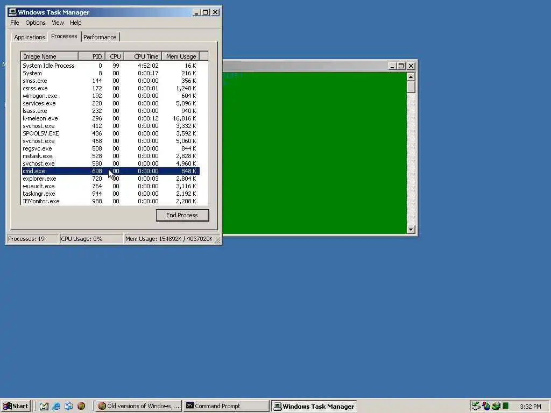Open the View menu in Task Manager
The height and width of the screenshot is (413, 551).
click(x=58, y=23)
